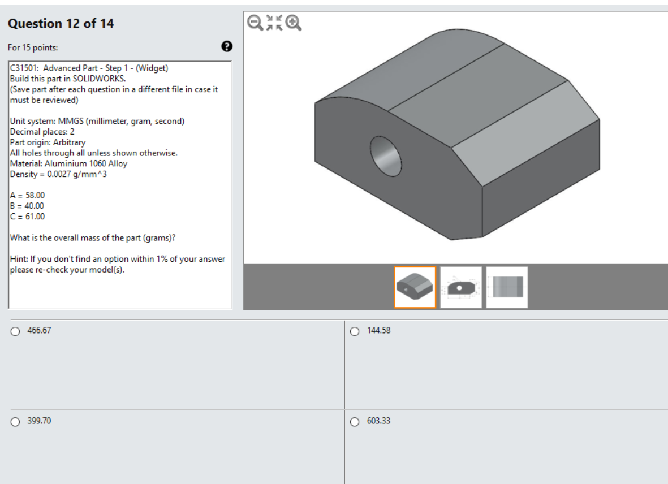Show the front dimensioned view thumbnail
668x484 pixels.
461,287
